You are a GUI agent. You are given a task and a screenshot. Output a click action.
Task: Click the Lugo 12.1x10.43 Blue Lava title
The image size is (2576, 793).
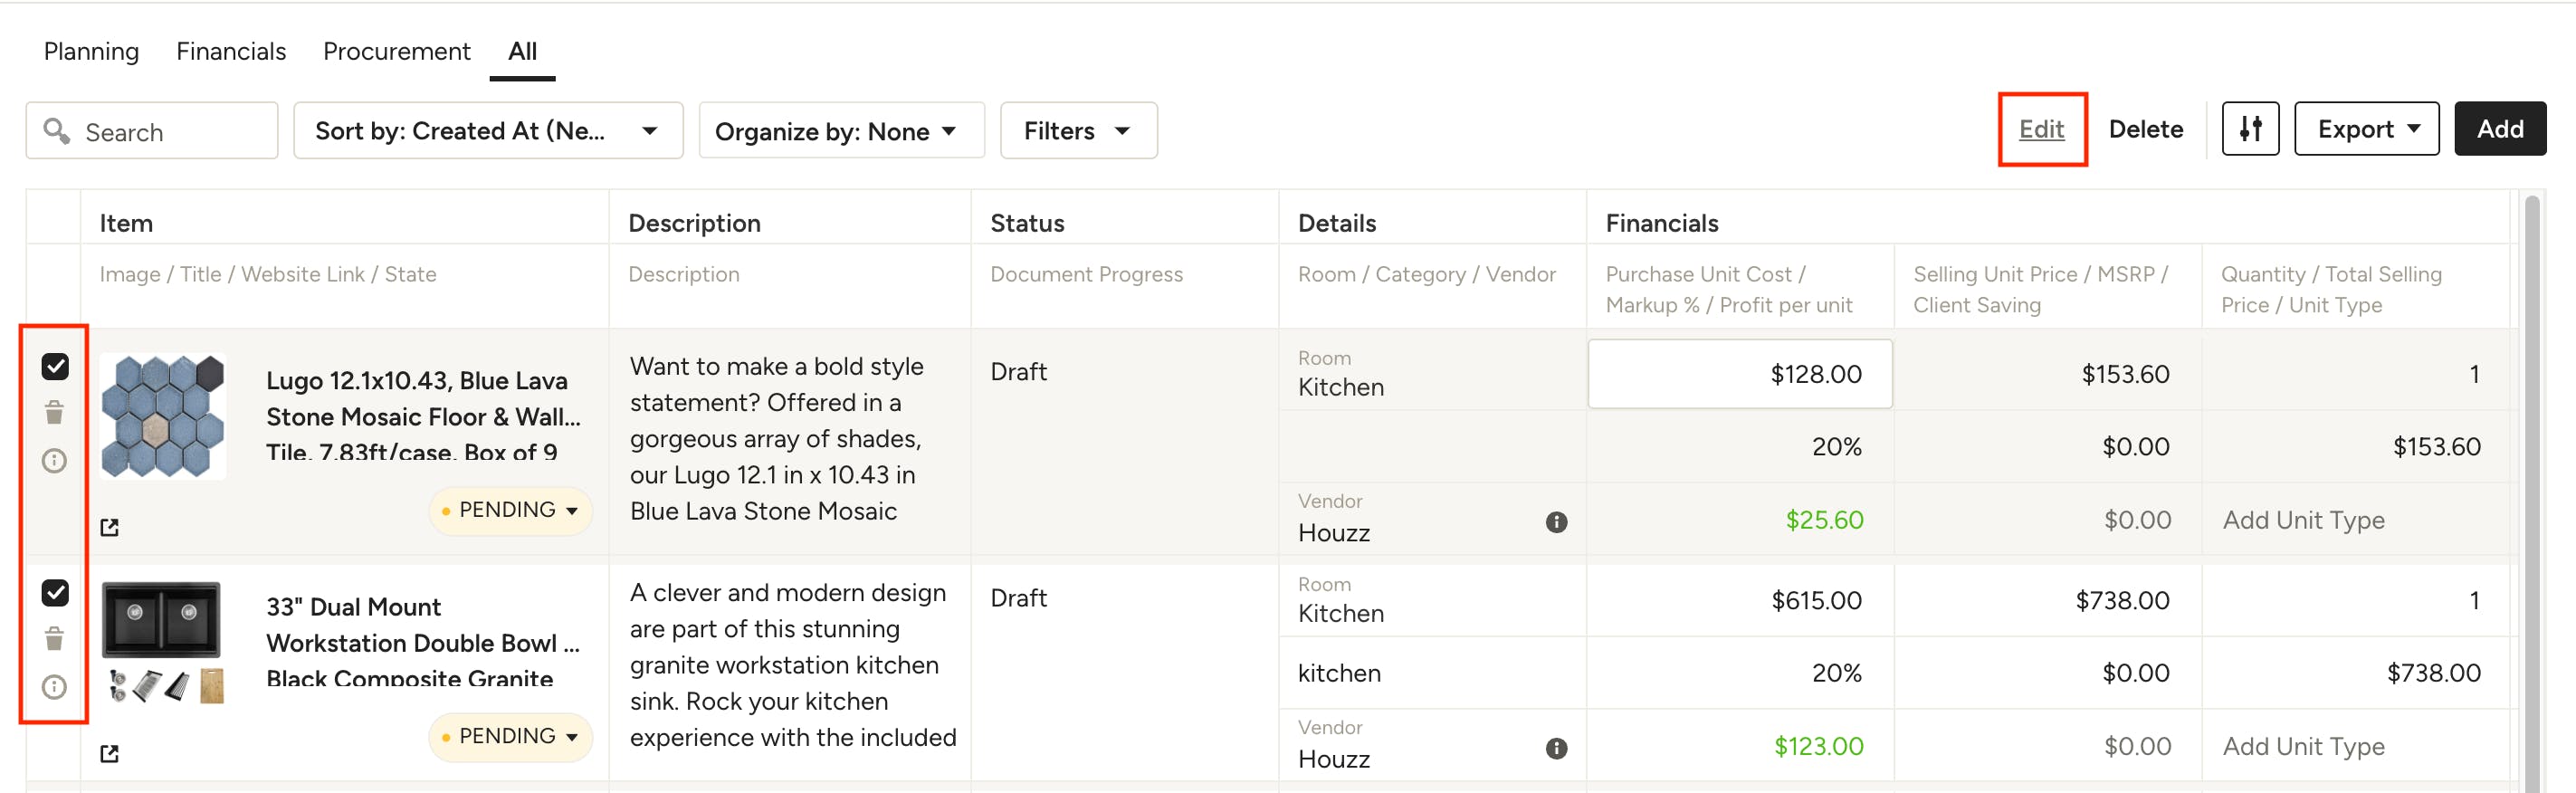tap(422, 417)
